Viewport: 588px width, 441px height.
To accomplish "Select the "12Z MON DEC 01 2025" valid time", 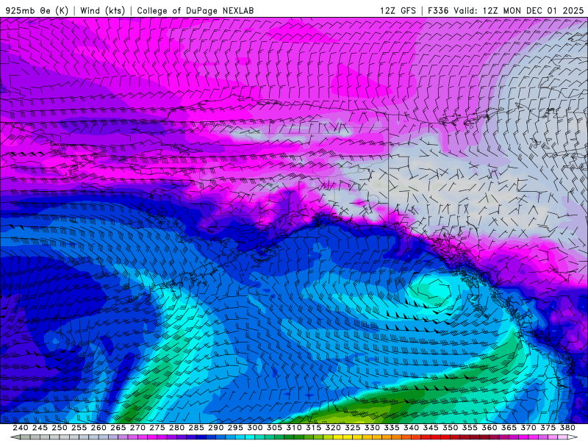I will [534, 10].
